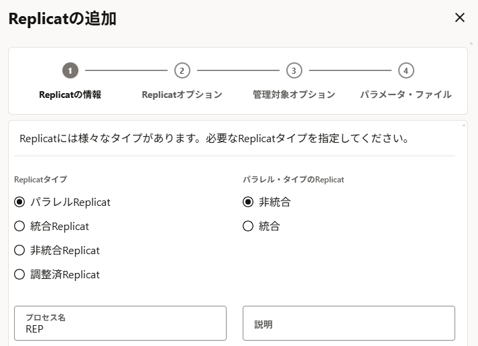
Task: Select パラレルReplicat radio button
Action: (x=19, y=202)
